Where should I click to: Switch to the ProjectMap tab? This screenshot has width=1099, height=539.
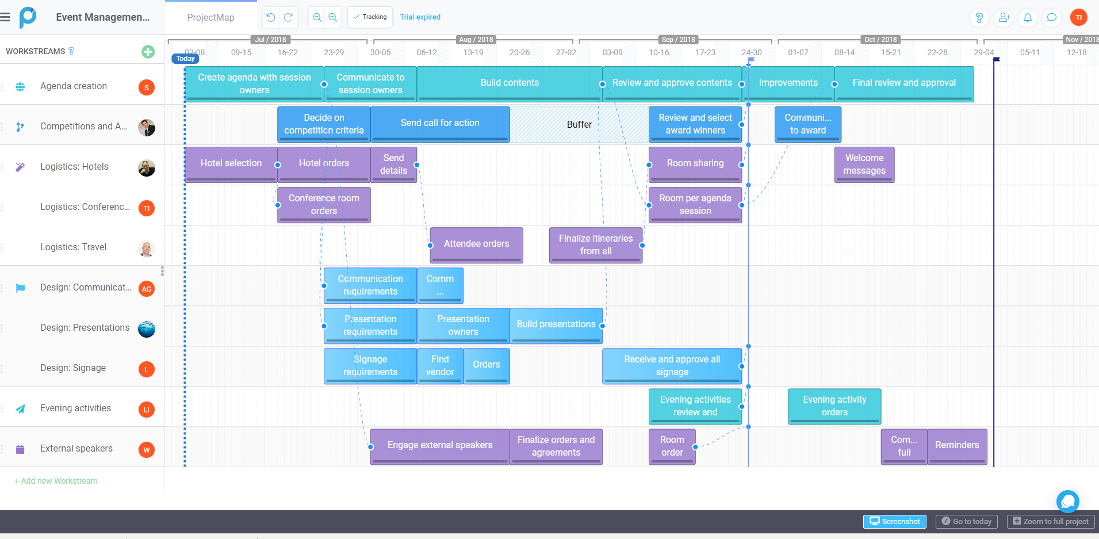tap(210, 17)
